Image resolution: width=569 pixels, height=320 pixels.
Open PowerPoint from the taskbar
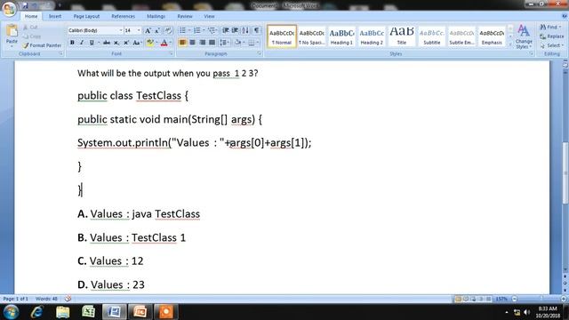pos(140,312)
